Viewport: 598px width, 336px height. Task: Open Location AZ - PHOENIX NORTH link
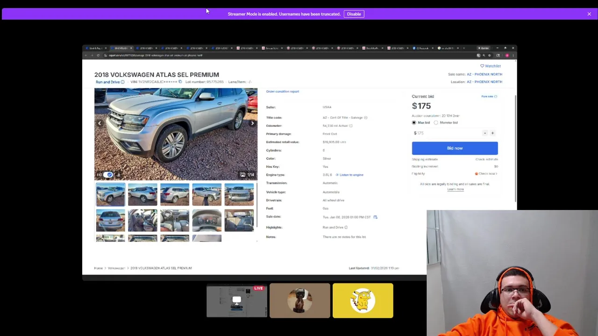tap(484, 82)
